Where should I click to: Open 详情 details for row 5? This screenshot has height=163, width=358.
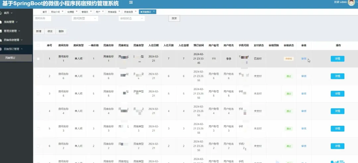[x=337, y=129]
